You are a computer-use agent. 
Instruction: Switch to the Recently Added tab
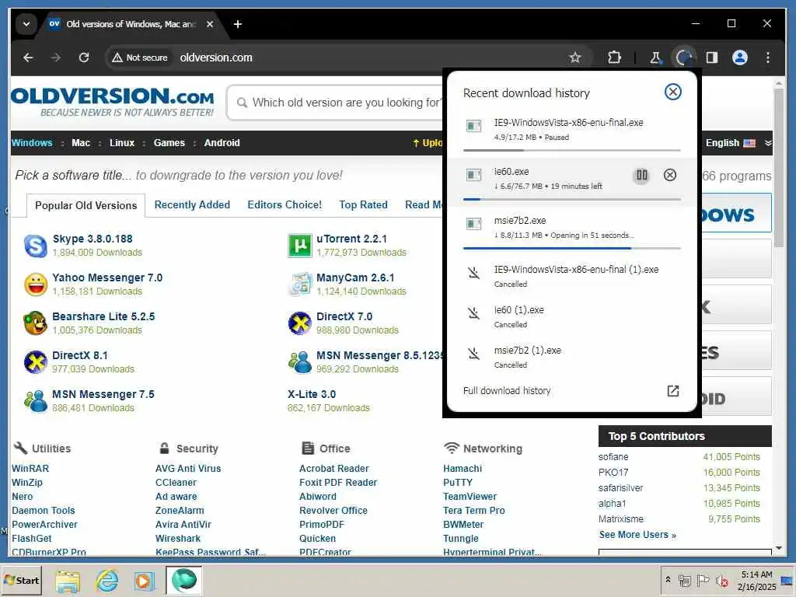click(x=192, y=204)
